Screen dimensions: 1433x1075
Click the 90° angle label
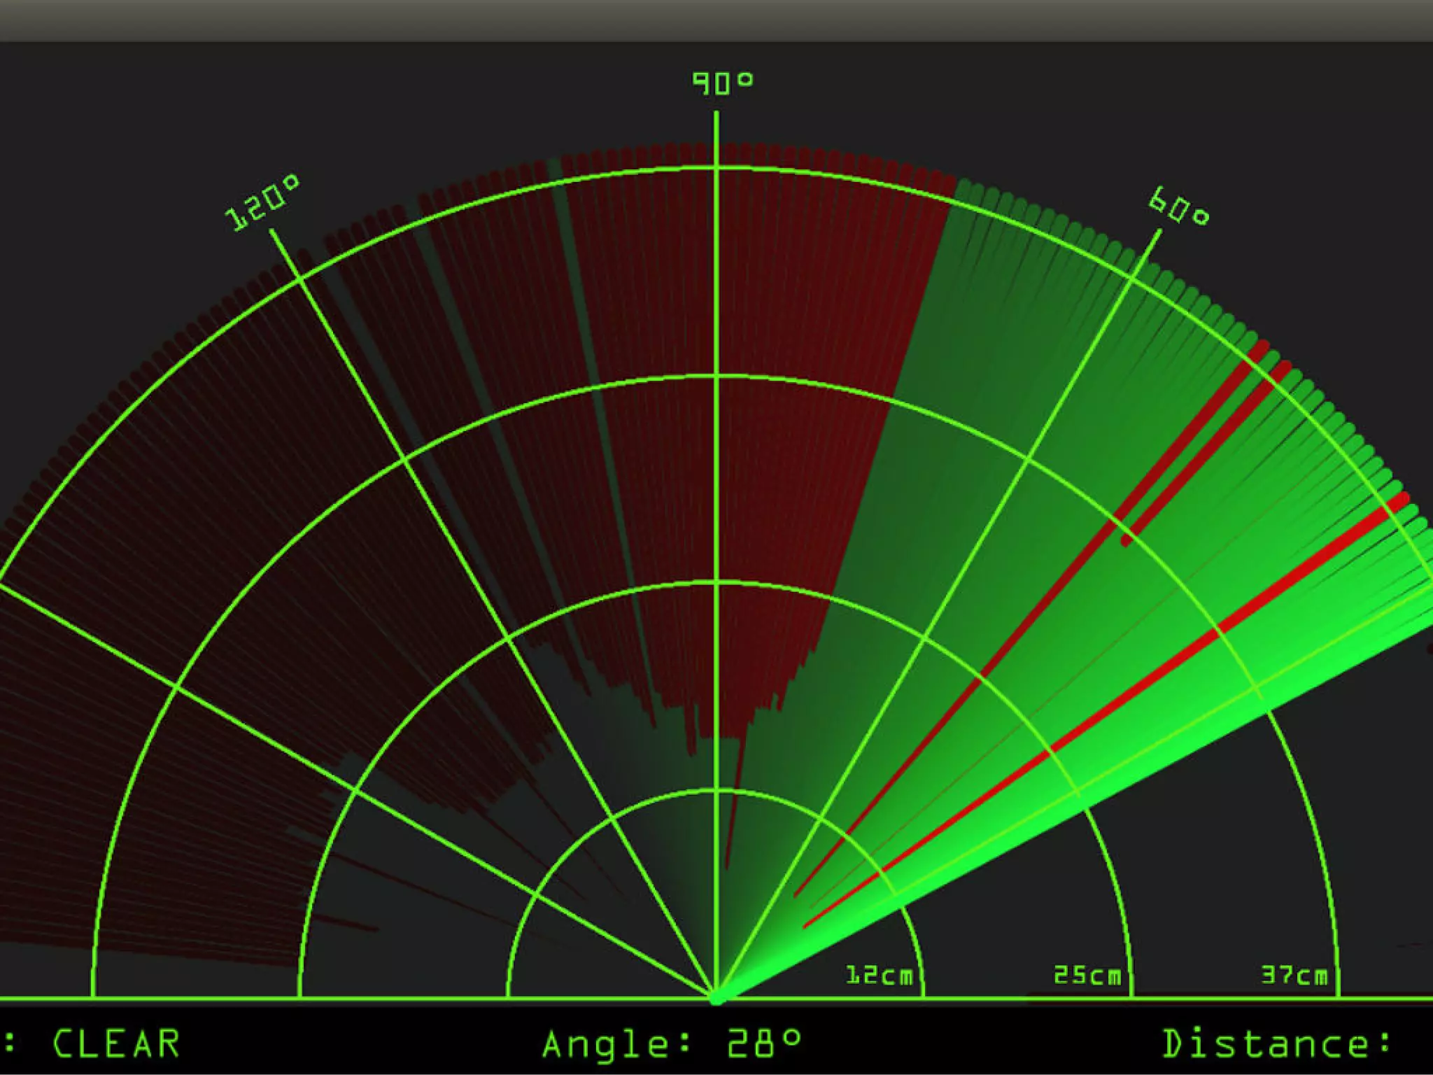click(722, 83)
